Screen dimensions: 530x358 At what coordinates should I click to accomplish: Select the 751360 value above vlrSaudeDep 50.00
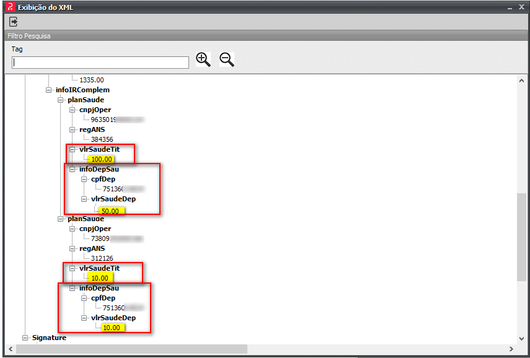(x=124, y=189)
